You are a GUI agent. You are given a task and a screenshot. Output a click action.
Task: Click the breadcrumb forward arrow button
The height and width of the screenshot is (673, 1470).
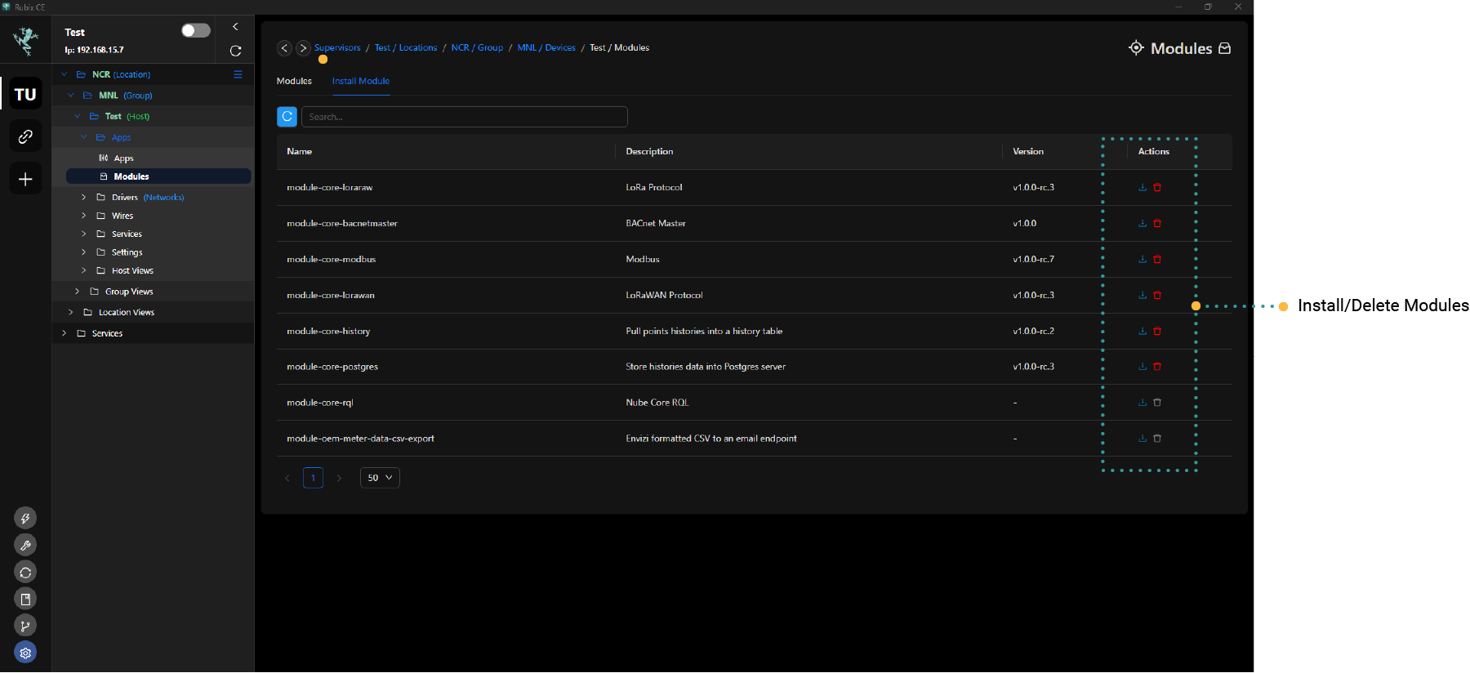click(303, 48)
